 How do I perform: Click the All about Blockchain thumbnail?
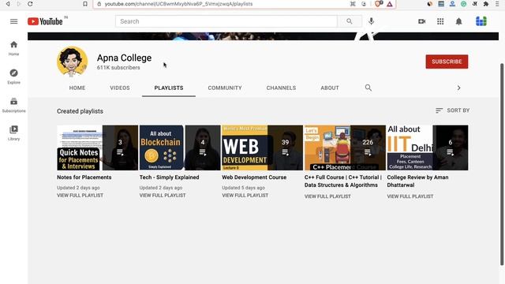point(180,148)
